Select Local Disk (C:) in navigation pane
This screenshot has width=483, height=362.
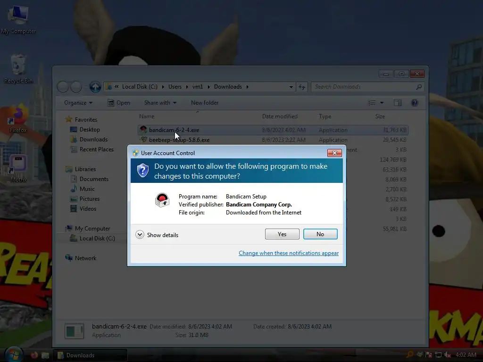(97, 238)
